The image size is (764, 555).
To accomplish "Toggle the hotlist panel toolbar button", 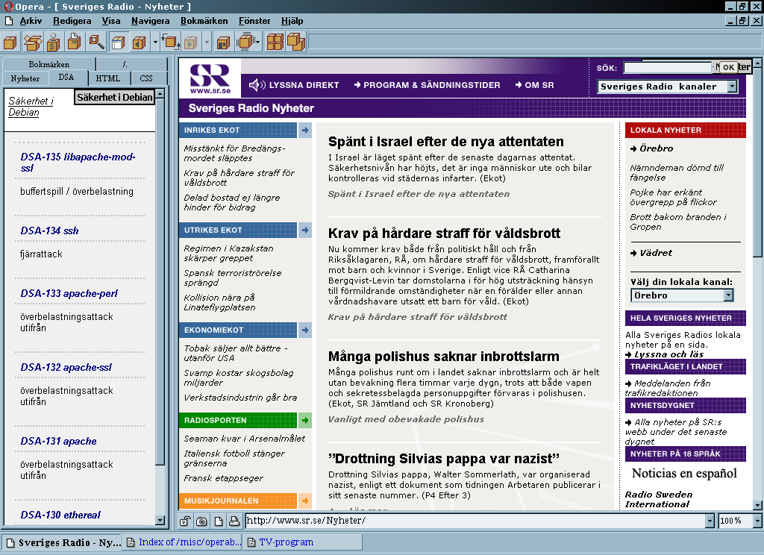I will click(x=119, y=42).
